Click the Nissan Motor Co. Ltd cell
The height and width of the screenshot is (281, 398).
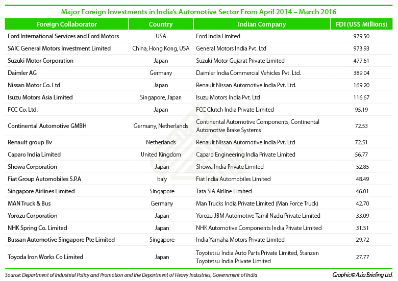point(34,85)
